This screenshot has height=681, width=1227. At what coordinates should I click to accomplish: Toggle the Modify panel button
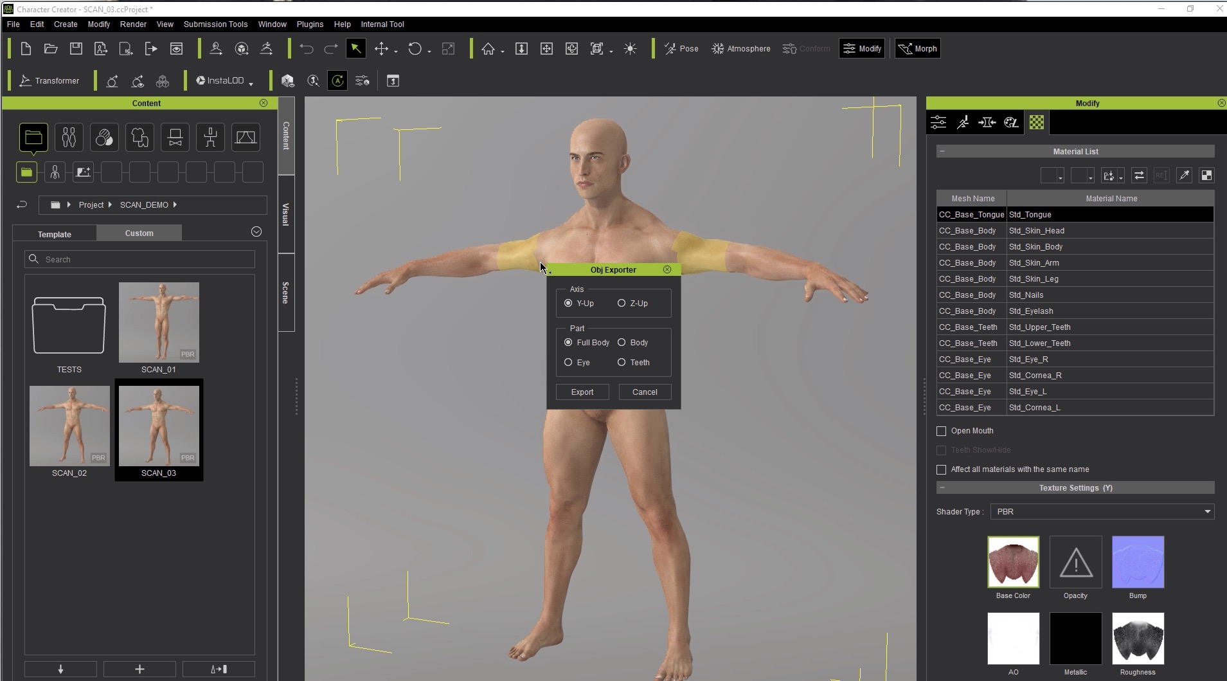(863, 49)
